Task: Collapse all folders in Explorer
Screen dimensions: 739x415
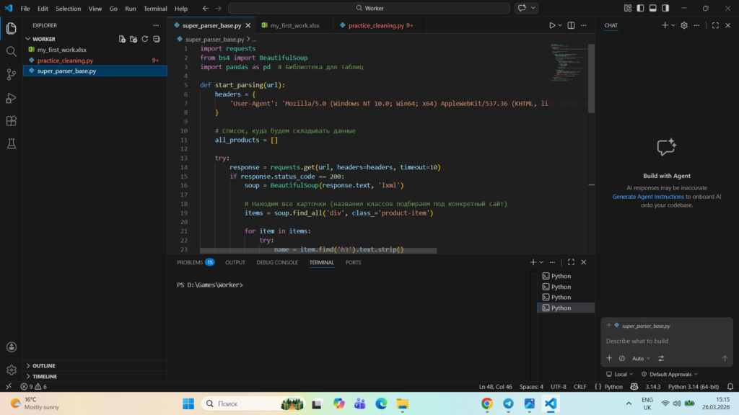Action: [x=157, y=39]
